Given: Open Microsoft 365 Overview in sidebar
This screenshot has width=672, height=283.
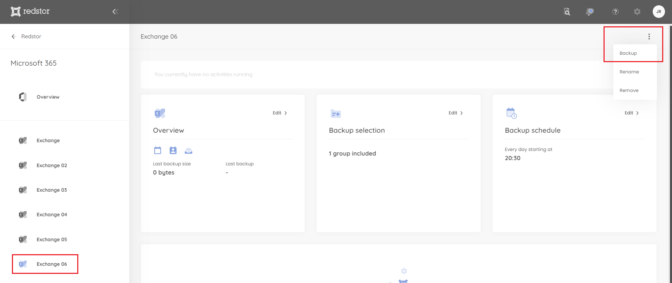Looking at the screenshot, I should (x=48, y=97).
